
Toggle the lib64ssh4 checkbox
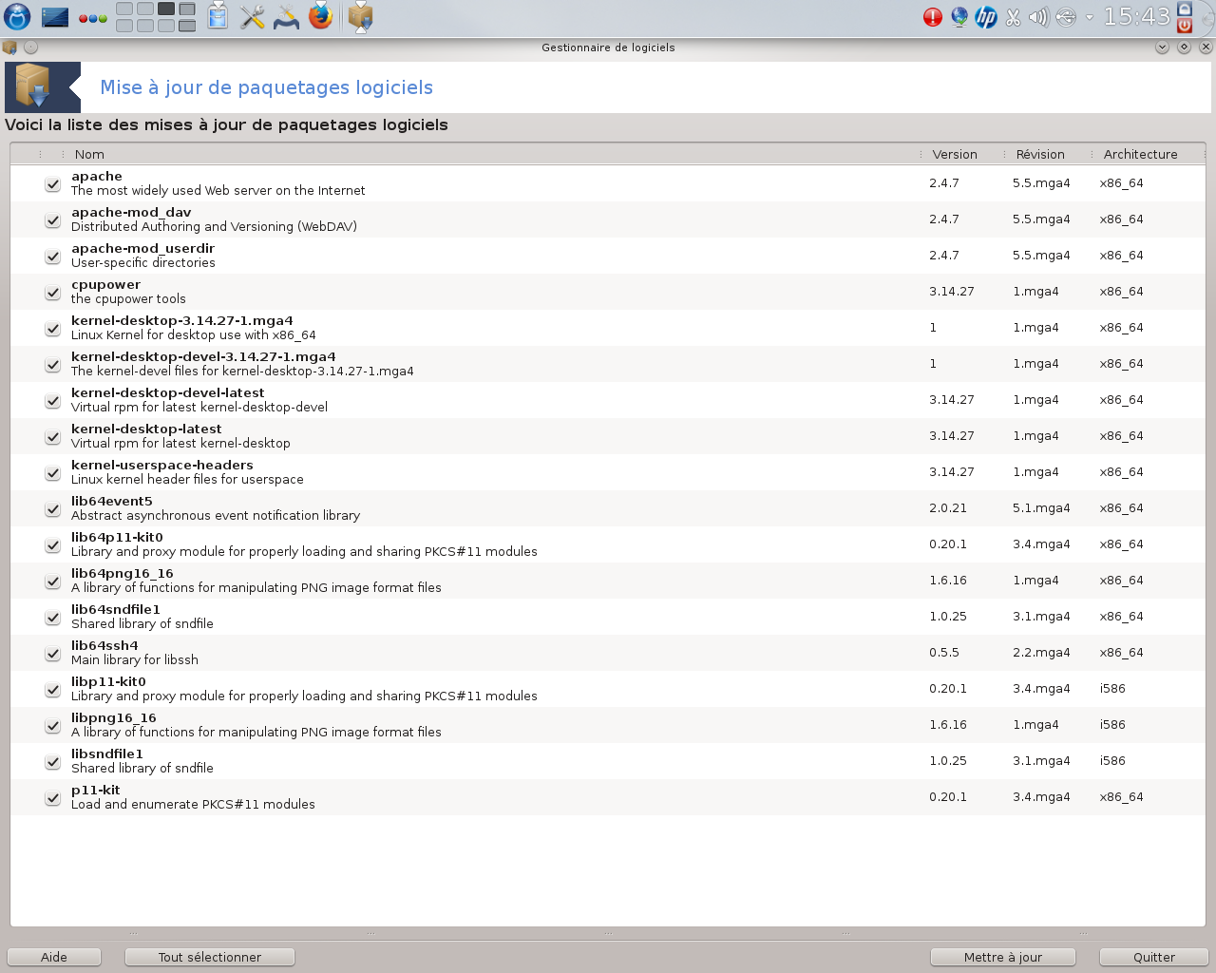(x=53, y=654)
